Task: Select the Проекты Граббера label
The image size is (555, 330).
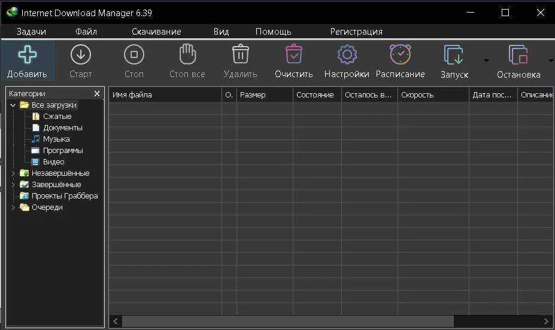Action: pyautogui.click(x=65, y=195)
